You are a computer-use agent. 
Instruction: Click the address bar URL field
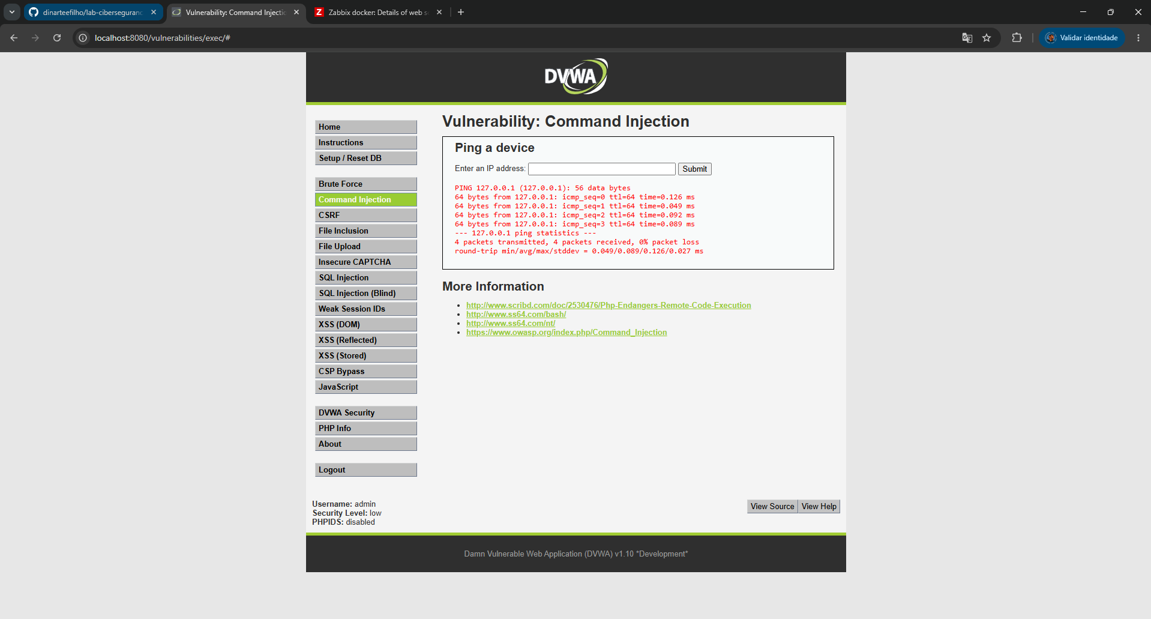point(522,38)
